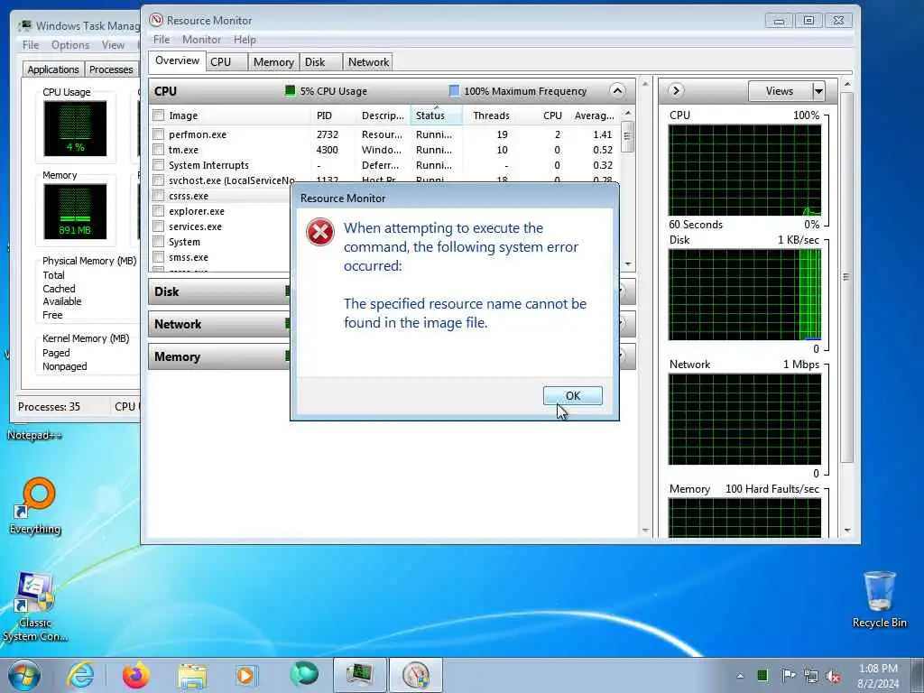Screen dimensions: 924x693
Task: Switch to Task Manager Applications tab
Action: coord(53,69)
